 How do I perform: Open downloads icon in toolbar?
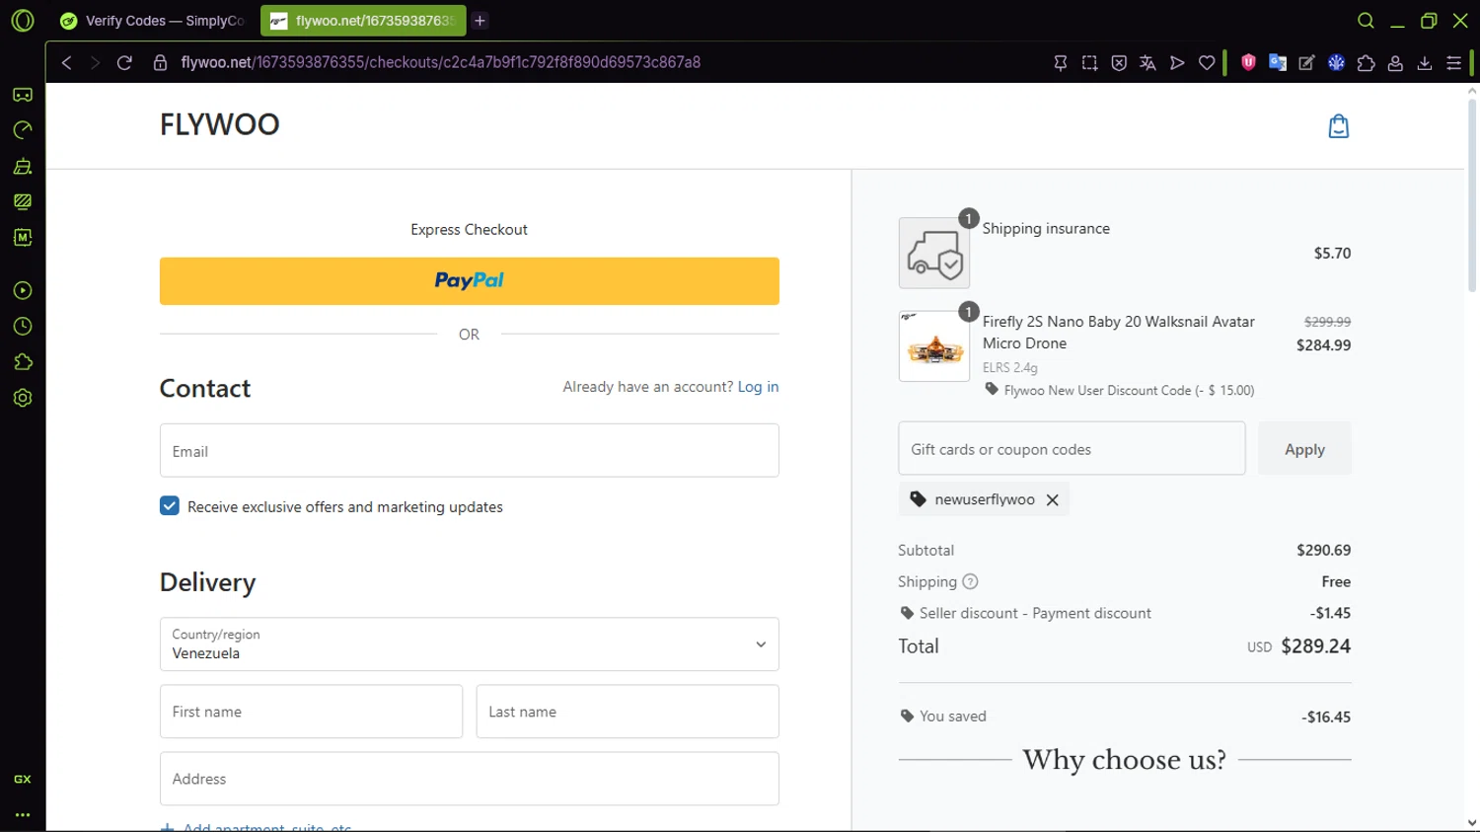(1425, 62)
